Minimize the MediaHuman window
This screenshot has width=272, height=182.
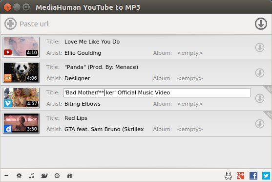point(17,7)
